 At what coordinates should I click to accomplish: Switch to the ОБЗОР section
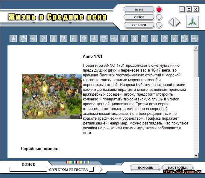(139, 17)
